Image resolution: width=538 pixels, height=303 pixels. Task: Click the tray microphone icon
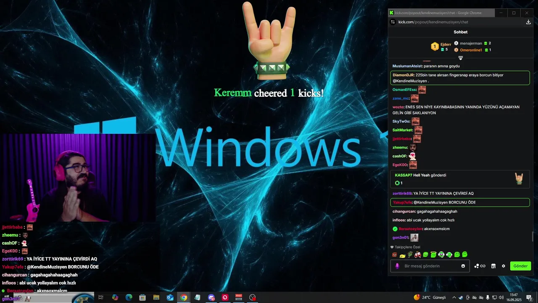[x=488, y=298]
